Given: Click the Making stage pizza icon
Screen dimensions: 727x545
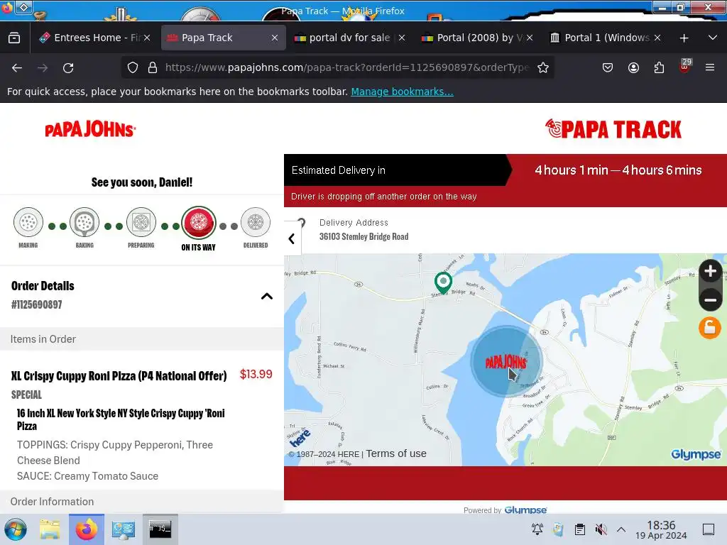Looking at the screenshot, I should (28, 222).
